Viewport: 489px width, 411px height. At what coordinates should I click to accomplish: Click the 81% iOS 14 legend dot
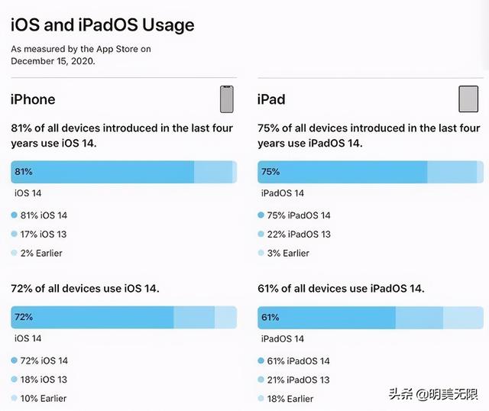[x=14, y=215]
